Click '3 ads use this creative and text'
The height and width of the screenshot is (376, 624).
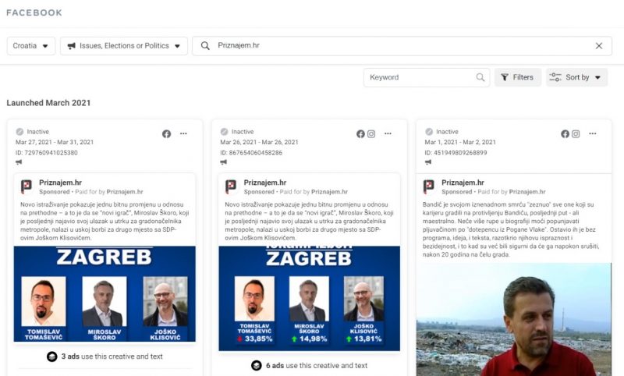point(112,356)
